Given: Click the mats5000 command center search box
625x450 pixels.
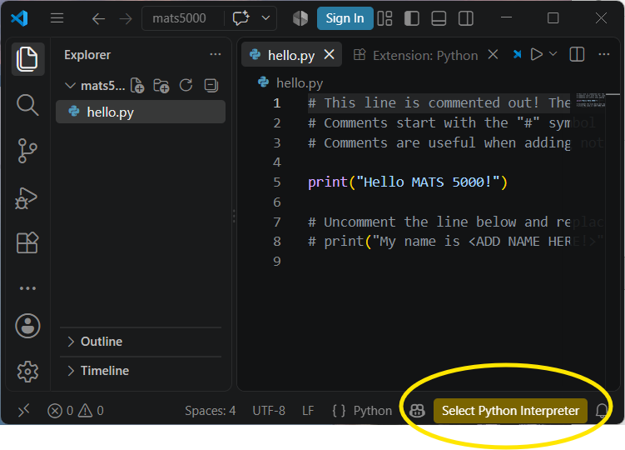Looking at the screenshot, I should click(179, 18).
